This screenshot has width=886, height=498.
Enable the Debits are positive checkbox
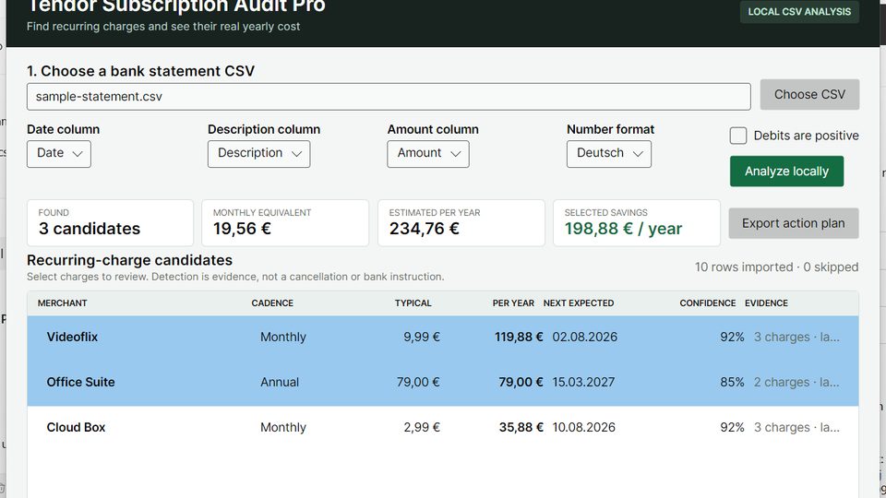738,136
